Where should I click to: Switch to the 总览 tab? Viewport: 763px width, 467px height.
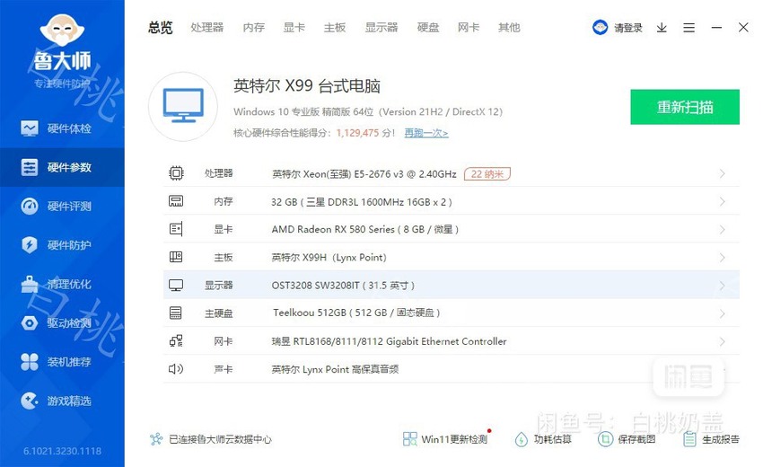pos(161,27)
